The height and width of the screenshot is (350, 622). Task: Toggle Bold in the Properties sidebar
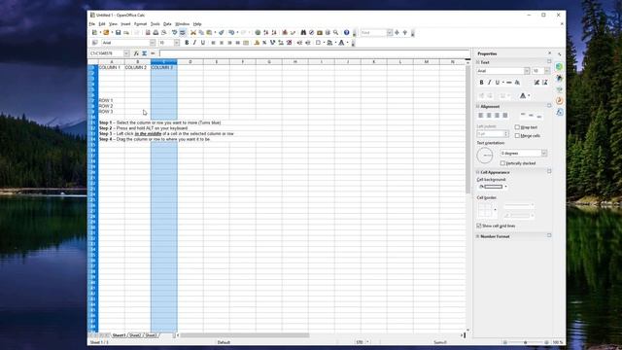(x=482, y=83)
